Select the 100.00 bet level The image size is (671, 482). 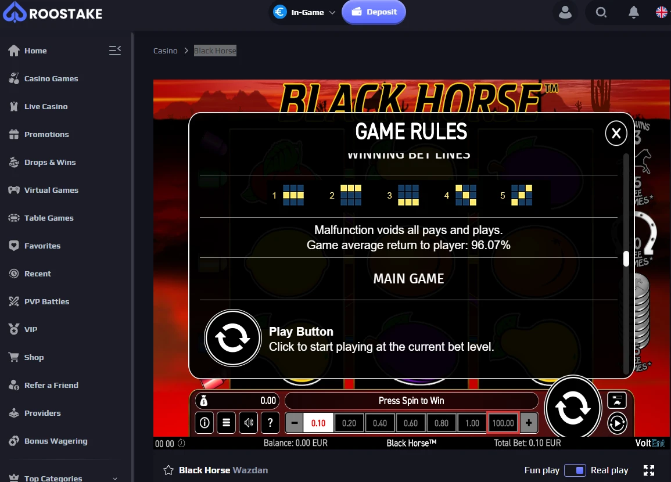tap(503, 423)
